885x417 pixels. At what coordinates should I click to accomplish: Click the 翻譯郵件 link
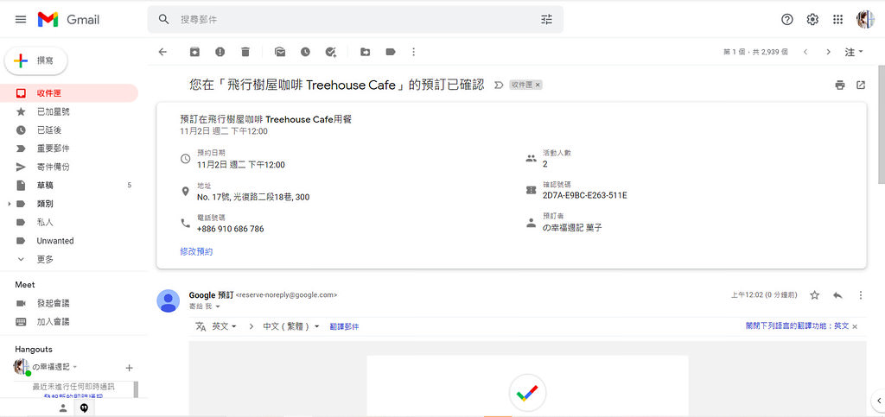click(344, 327)
